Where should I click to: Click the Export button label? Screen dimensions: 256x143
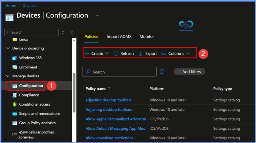coord(151,54)
